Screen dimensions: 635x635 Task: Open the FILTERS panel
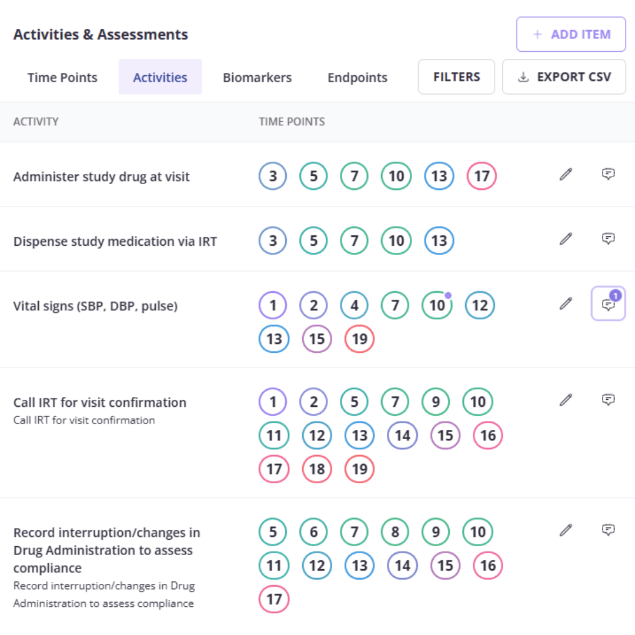pyautogui.click(x=456, y=77)
